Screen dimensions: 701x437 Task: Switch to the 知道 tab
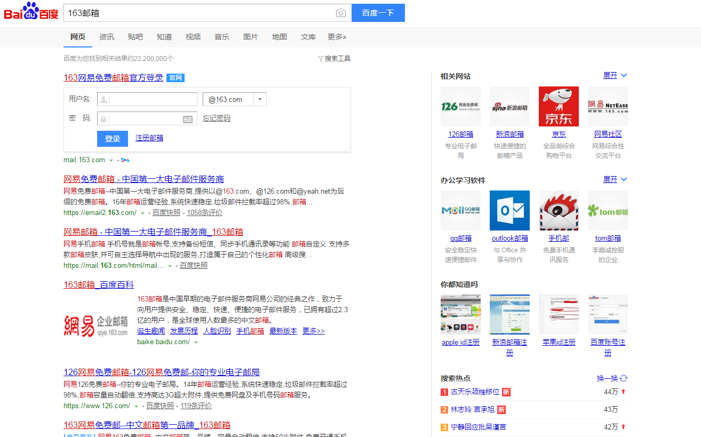coord(164,37)
